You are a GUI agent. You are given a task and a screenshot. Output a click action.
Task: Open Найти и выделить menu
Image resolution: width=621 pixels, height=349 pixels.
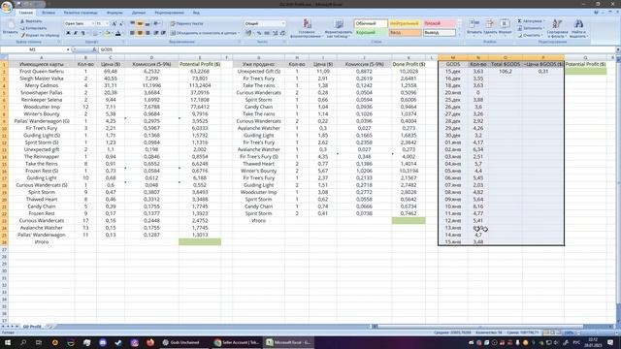[x=578, y=28]
